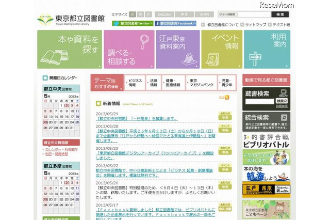
Task: Open 2013/05/22 ビジネス起業・創業相談会 news link
Action: coord(154,173)
